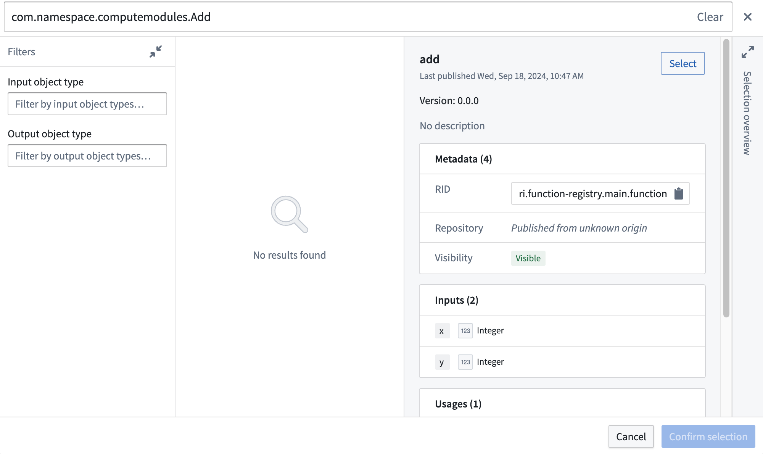Viewport: 763px width, 454px height.
Task: Select the add function
Action: pyautogui.click(x=682, y=63)
